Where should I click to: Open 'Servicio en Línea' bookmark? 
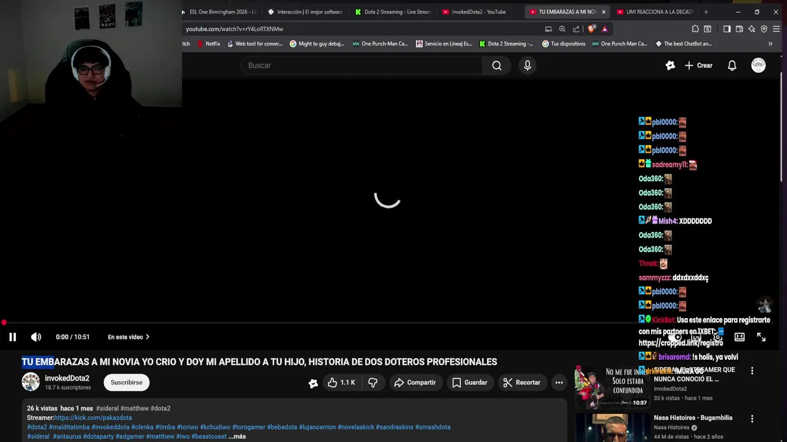click(444, 44)
